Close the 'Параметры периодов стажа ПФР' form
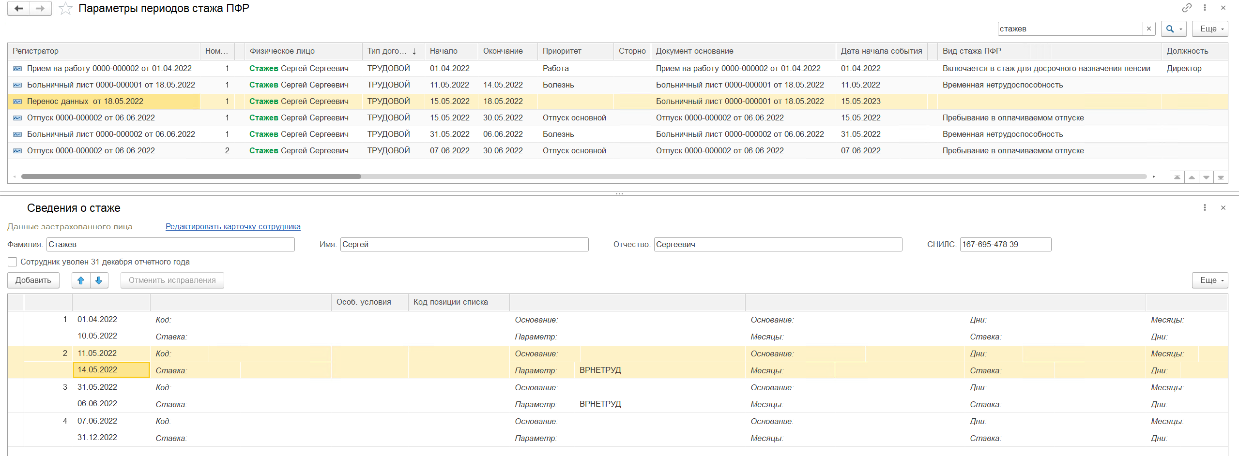Image resolution: width=1239 pixels, height=456 pixels. pyautogui.click(x=1223, y=8)
